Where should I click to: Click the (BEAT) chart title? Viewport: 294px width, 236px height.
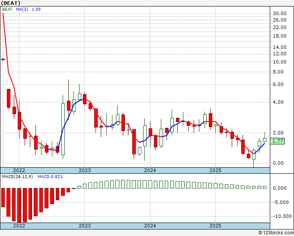[x=10, y=3]
